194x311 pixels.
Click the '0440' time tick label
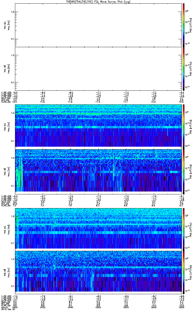(x=70, y=307)
